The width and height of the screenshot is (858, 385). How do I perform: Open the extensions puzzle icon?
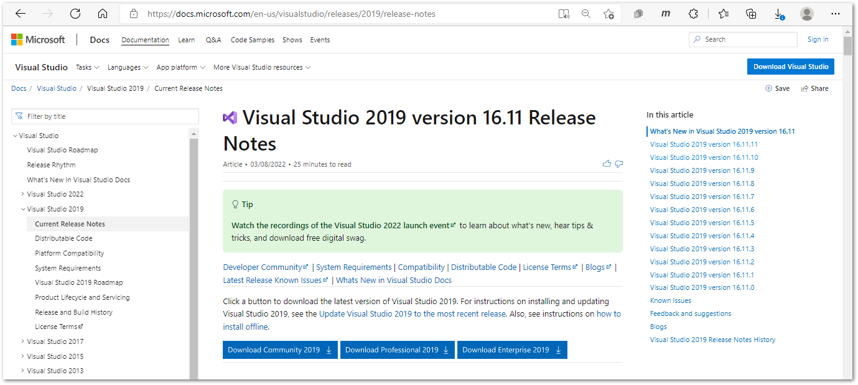[x=694, y=14]
